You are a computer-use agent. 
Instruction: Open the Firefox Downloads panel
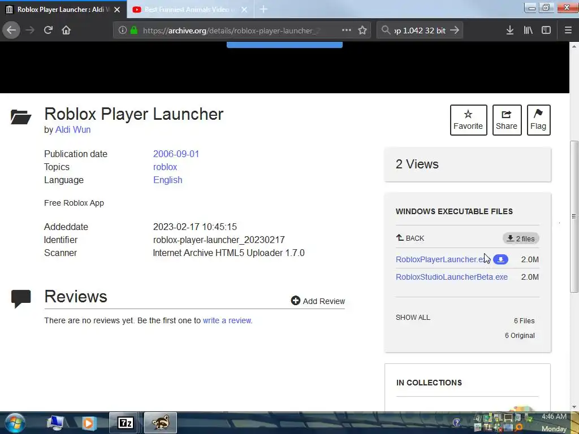pyautogui.click(x=509, y=31)
